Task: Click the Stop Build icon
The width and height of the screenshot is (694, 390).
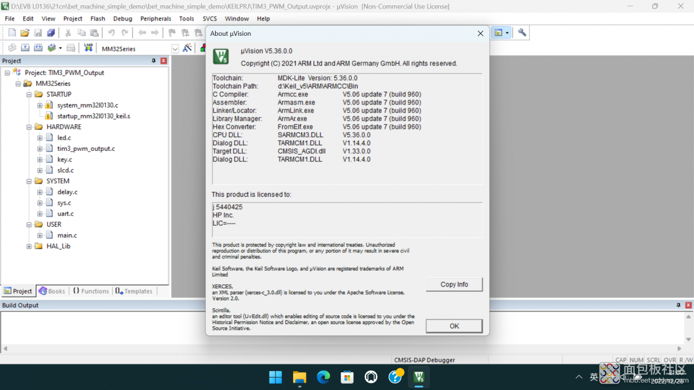Action: point(70,48)
